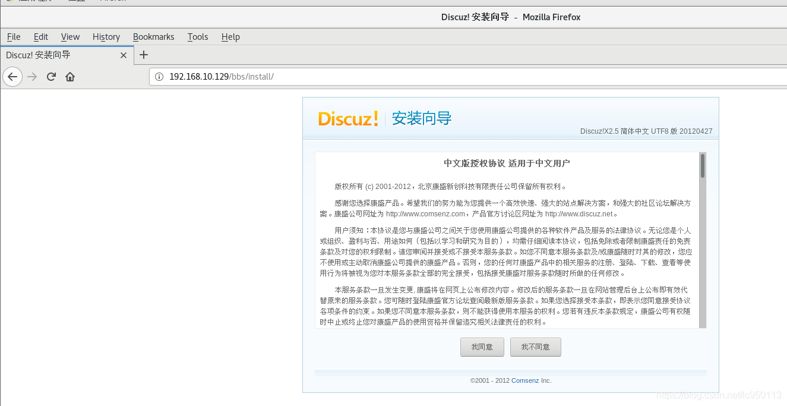Image resolution: width=787 pixels, height=406 pixels.
Task: Go back with the browser back arrow
Action: pos(12,77)
